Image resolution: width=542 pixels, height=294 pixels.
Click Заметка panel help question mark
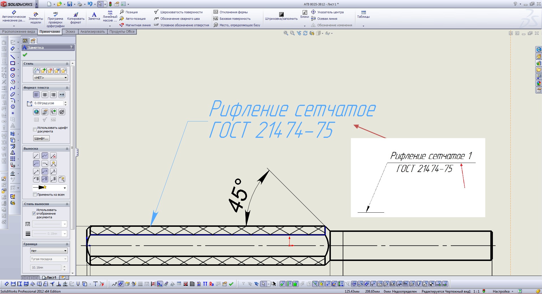click(x=71, y=47)
